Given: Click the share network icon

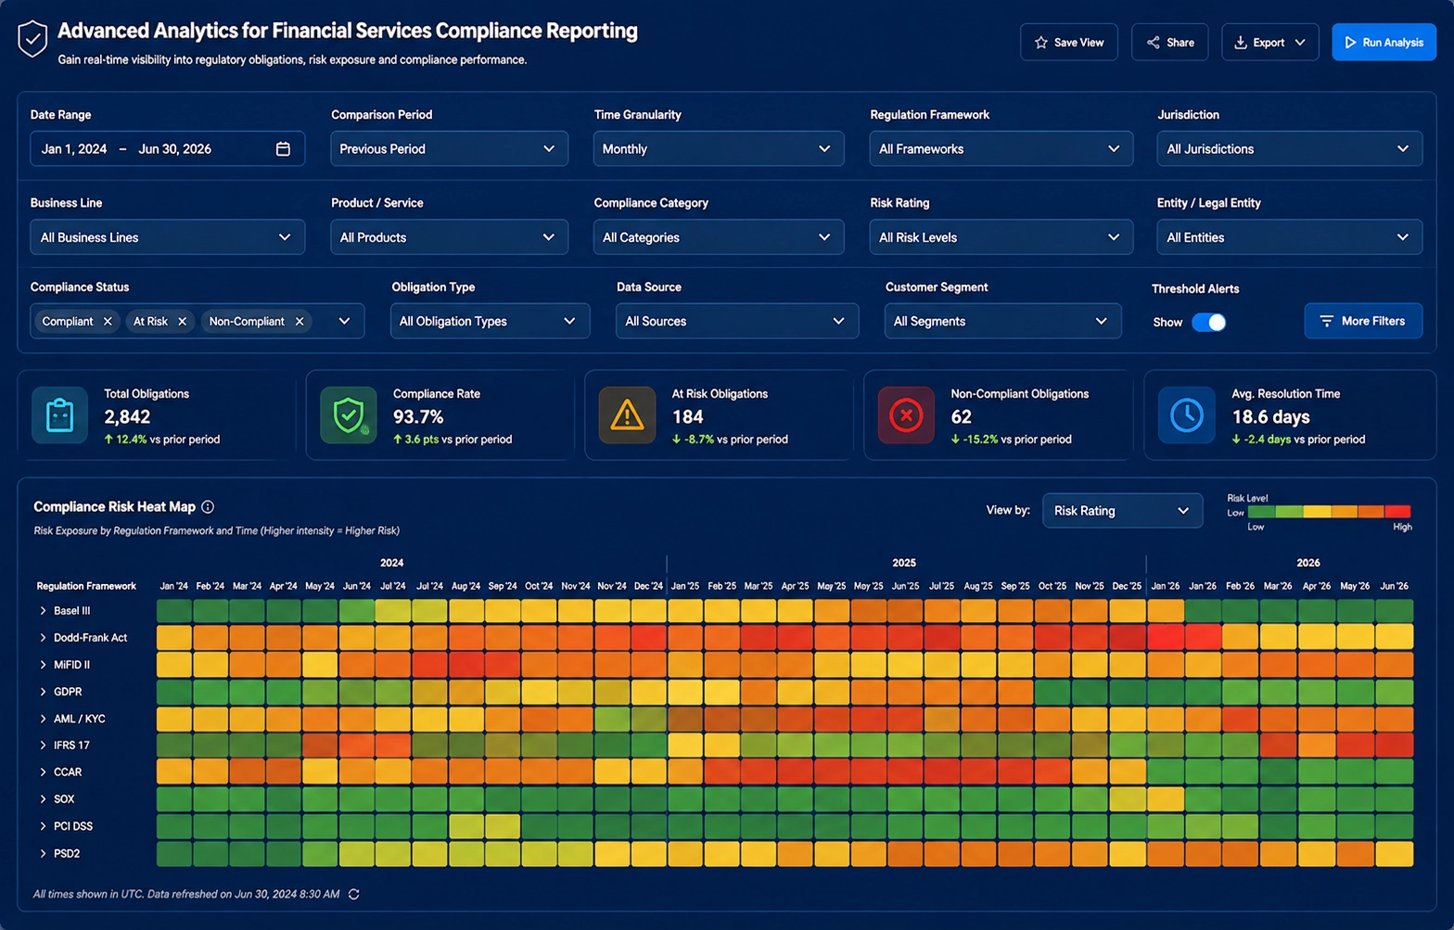Looking at the screenshot, I should pyautogui.click(x=1153, y=43).
